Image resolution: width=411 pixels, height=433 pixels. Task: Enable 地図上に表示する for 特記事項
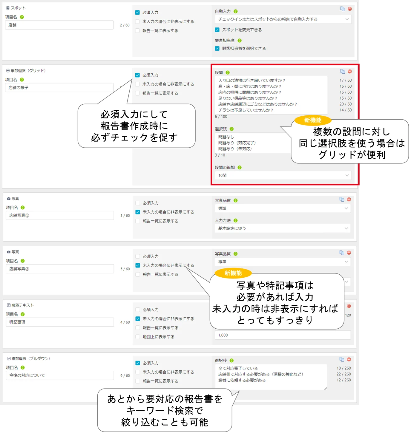138,337
